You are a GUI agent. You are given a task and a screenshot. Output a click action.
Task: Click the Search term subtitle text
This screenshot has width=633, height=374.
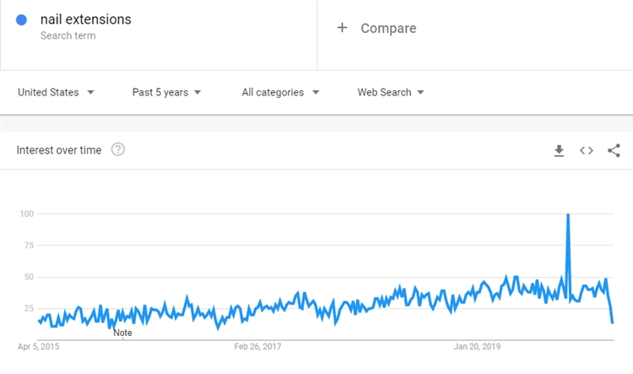point(68,36)
